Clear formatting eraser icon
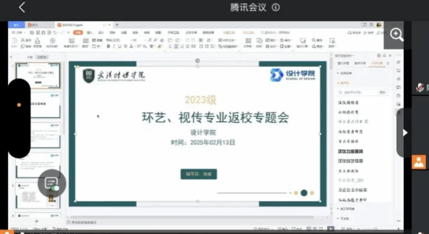Image resolution: width=429 pixels, height=234 pixels. point(162,40)
